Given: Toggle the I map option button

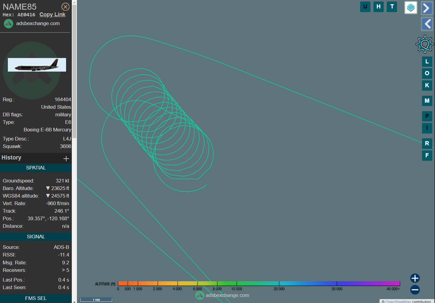Looking at the screenshot, I should pos(427,128).
